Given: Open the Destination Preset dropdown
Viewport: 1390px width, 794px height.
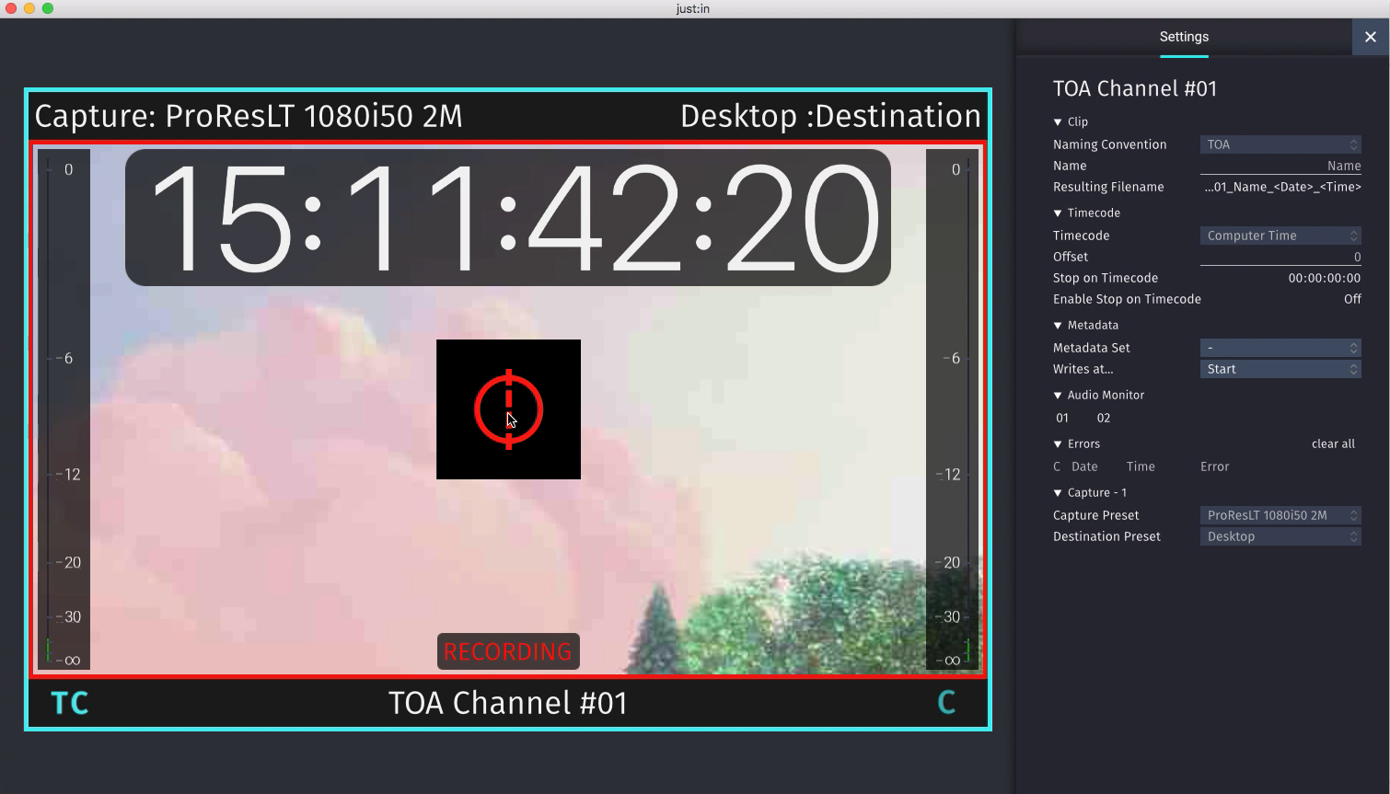Looking at the screenshot, I should pyautogui.click(x=1280, y=536).
